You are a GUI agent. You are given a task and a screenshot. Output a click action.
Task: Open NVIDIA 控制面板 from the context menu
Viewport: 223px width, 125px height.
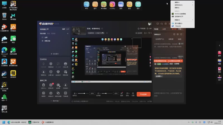click(183, 14)
